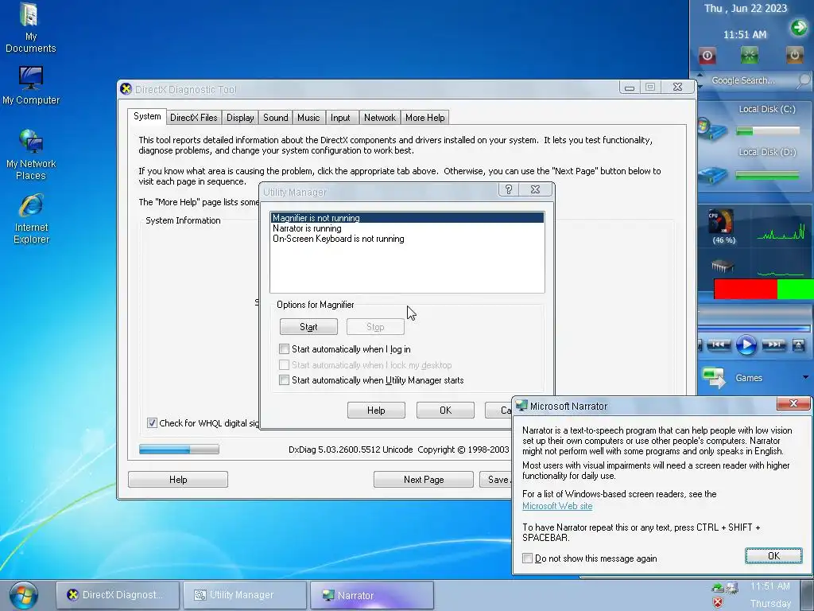Click the orange power sidebar button

click(794, 55)
